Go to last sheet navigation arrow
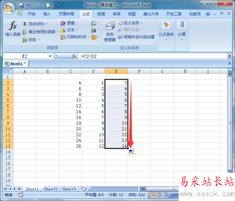235x201 pixels. (19, 189)
